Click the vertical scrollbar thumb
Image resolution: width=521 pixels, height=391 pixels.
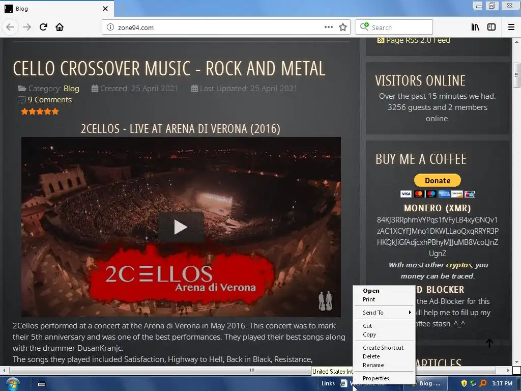tap(516, 75)
